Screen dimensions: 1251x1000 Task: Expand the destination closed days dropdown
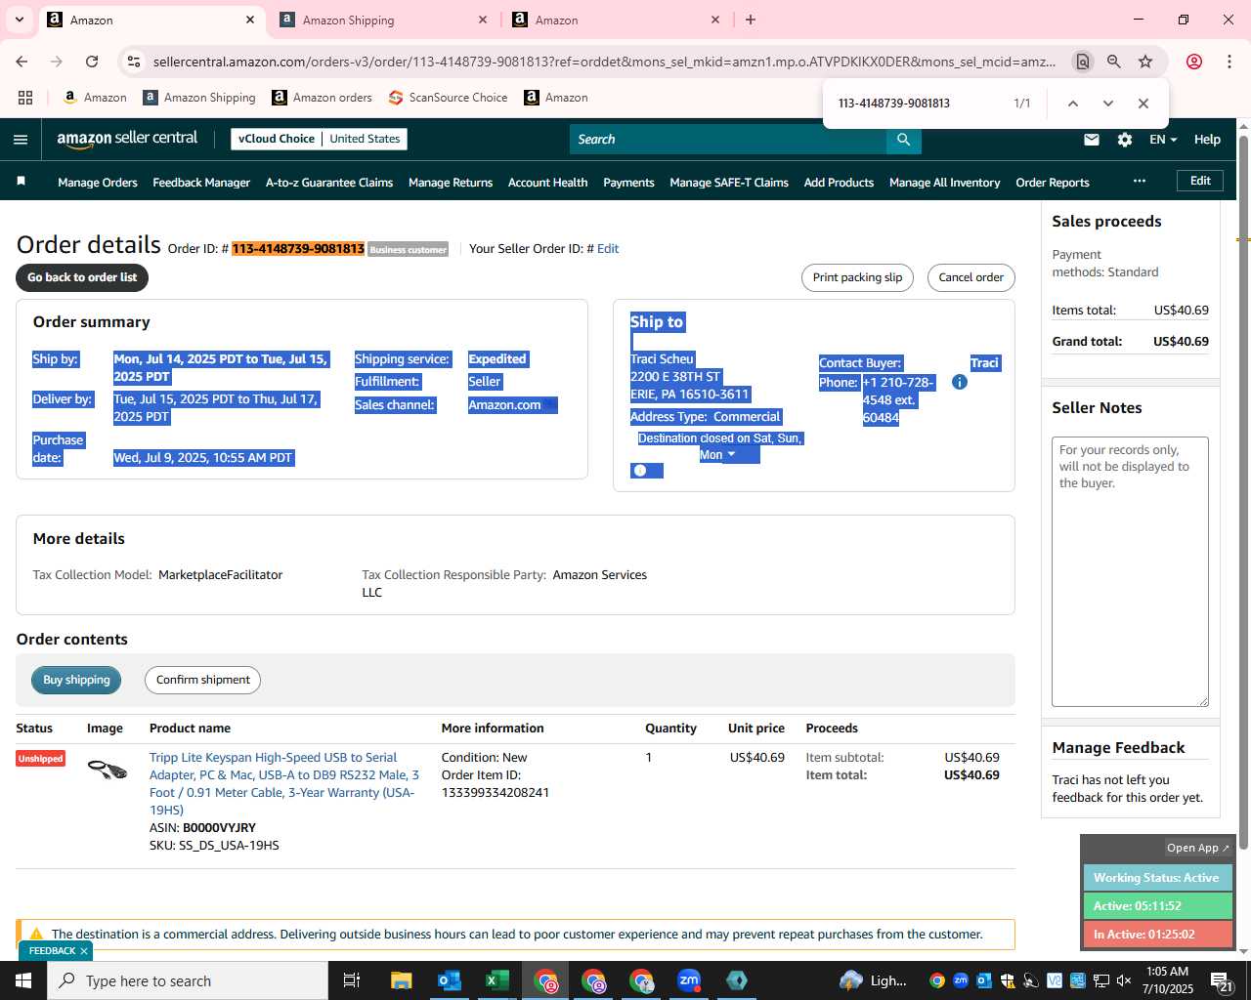pyautogui.click(x=731, y=454)
